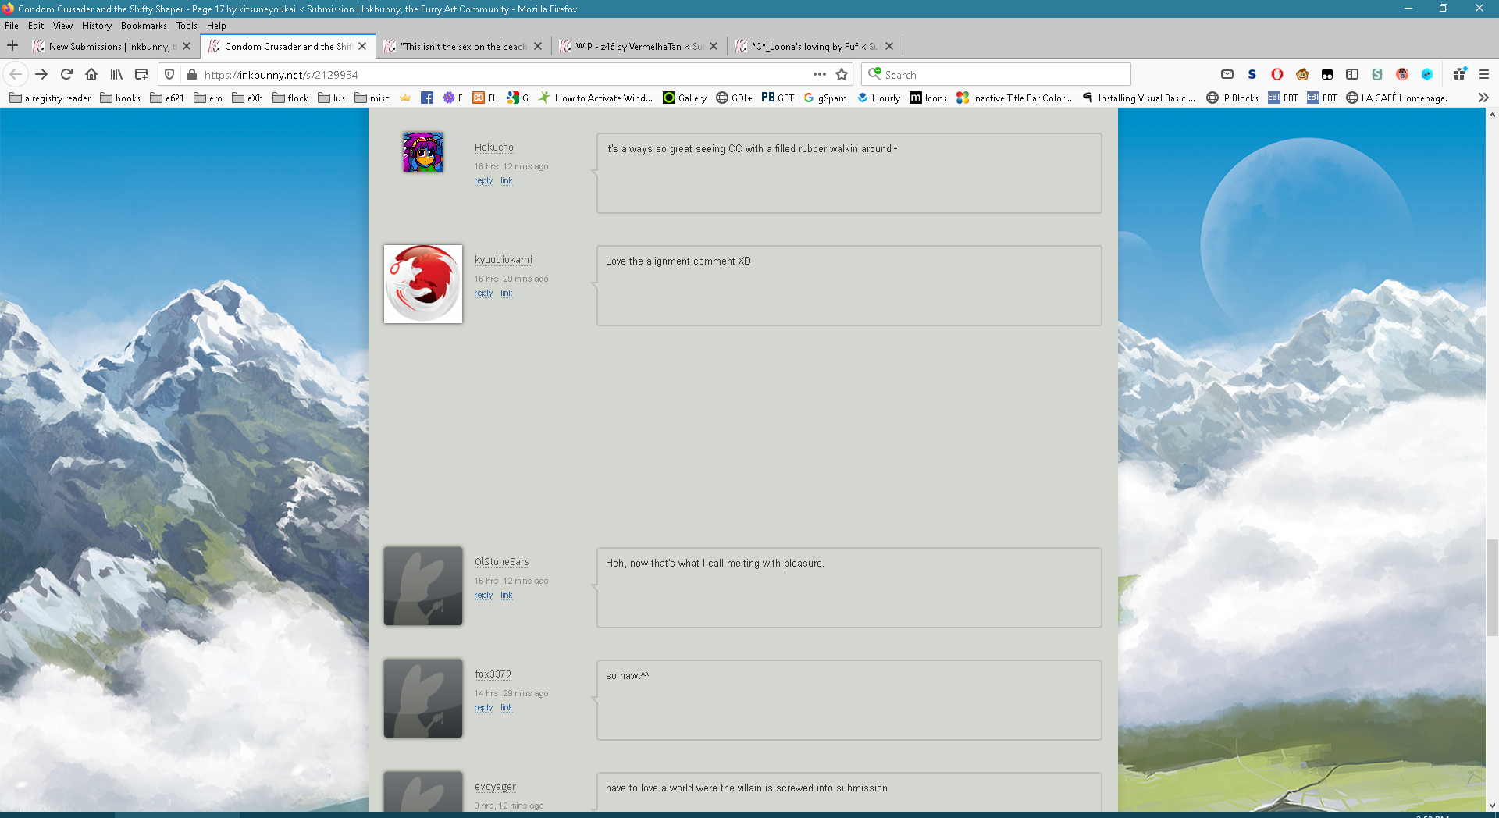Bookmark this page with the star
Viewport: 1499px width, 818px height.
842,74
